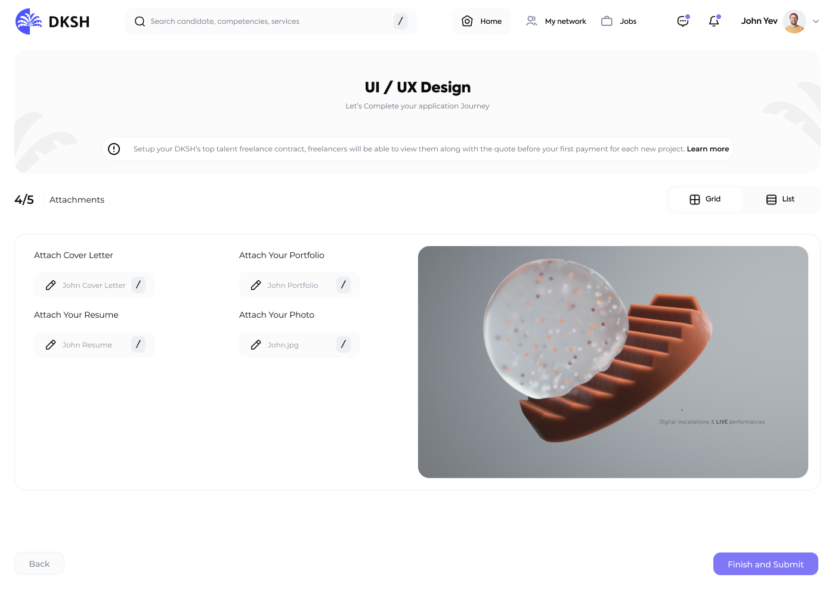The image size is (835, 596).
Task: Click Finish and Submit button
Action: [766, 564]
